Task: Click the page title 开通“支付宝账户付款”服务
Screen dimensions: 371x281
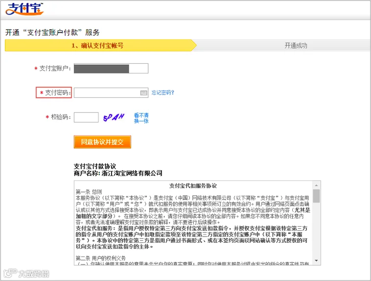Action: click(52, 32)
